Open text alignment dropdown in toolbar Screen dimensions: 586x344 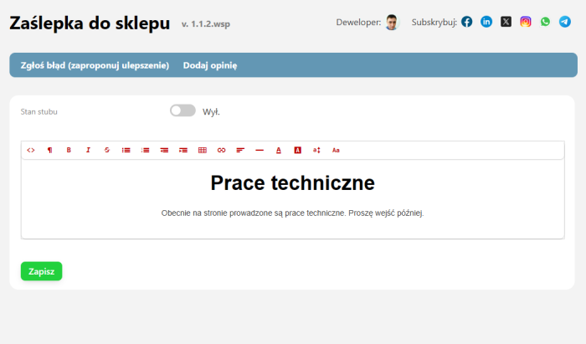coord(240,150)
